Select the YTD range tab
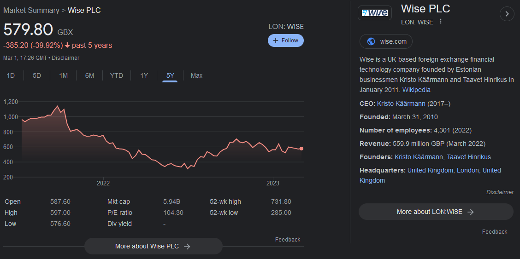Viewport: 520px width, 259px height. [x=117, y=75]
